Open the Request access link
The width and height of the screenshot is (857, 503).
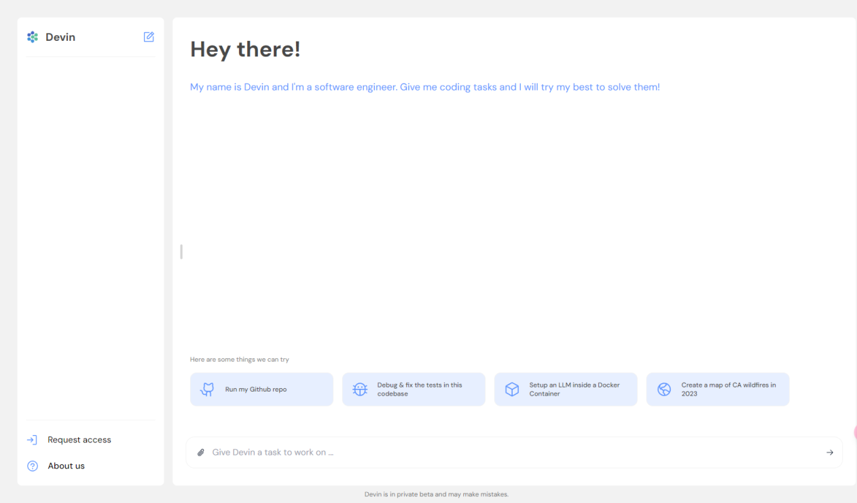click(79, 440)
